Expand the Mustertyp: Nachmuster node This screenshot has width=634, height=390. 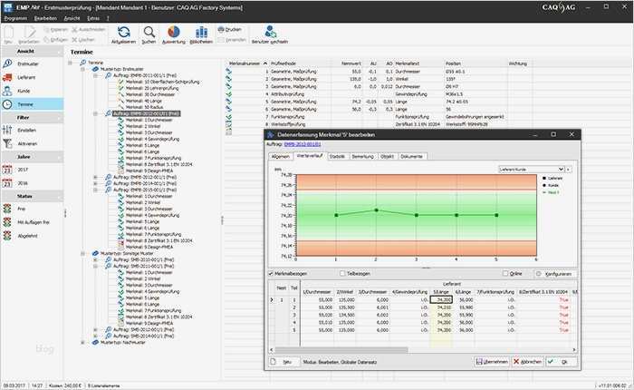point(82,342)
